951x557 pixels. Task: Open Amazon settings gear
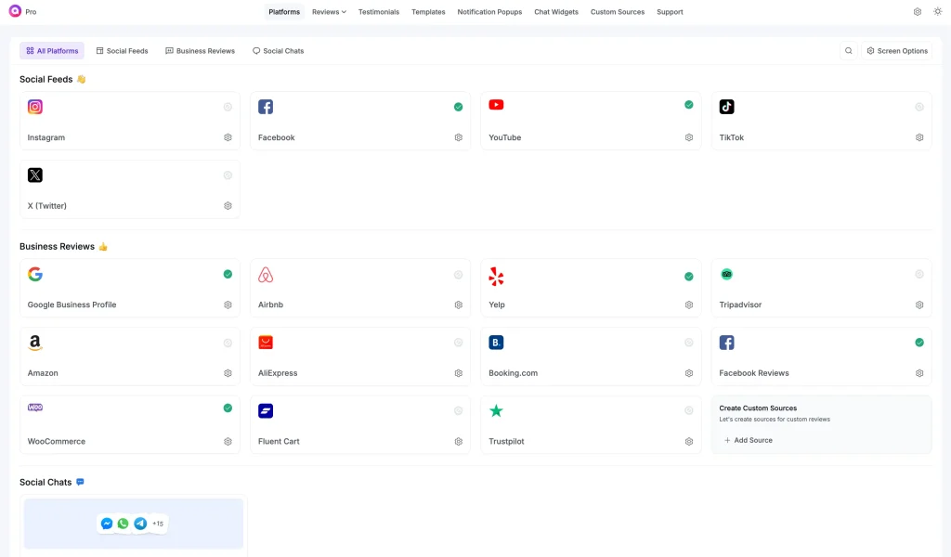coord(228,373)
